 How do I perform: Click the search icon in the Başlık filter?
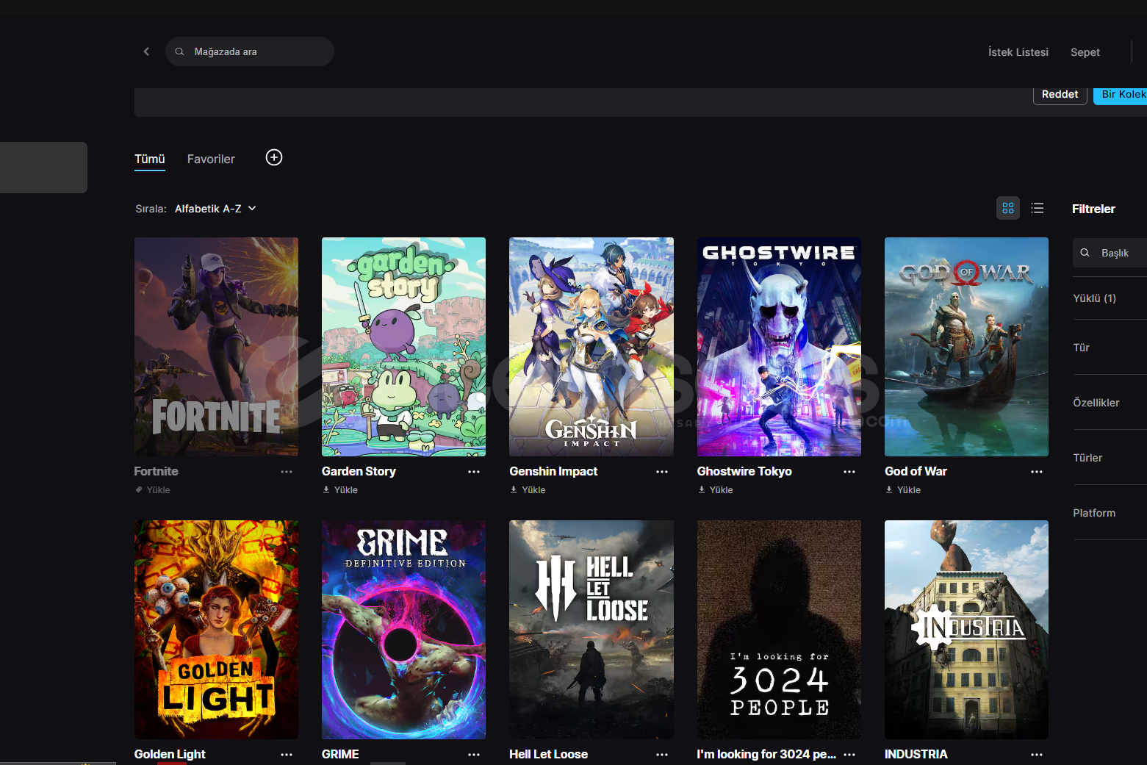click(x=1085, y=253)
